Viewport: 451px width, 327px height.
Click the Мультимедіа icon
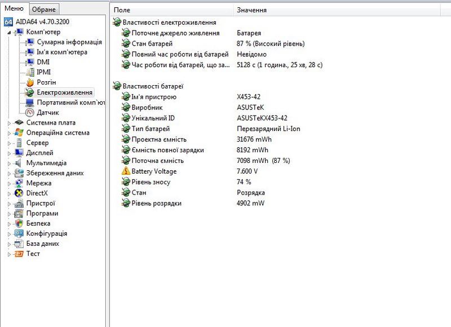(x=20, y=163)
